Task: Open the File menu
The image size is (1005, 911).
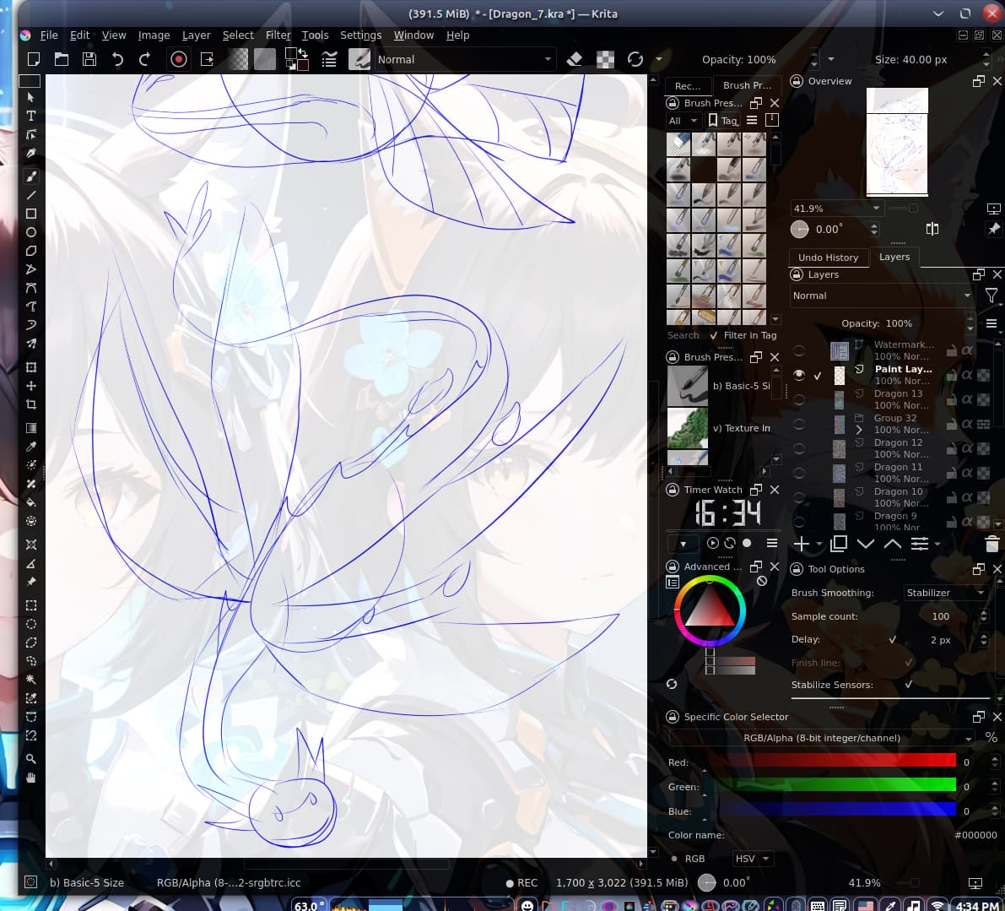Action: (49, 35)
